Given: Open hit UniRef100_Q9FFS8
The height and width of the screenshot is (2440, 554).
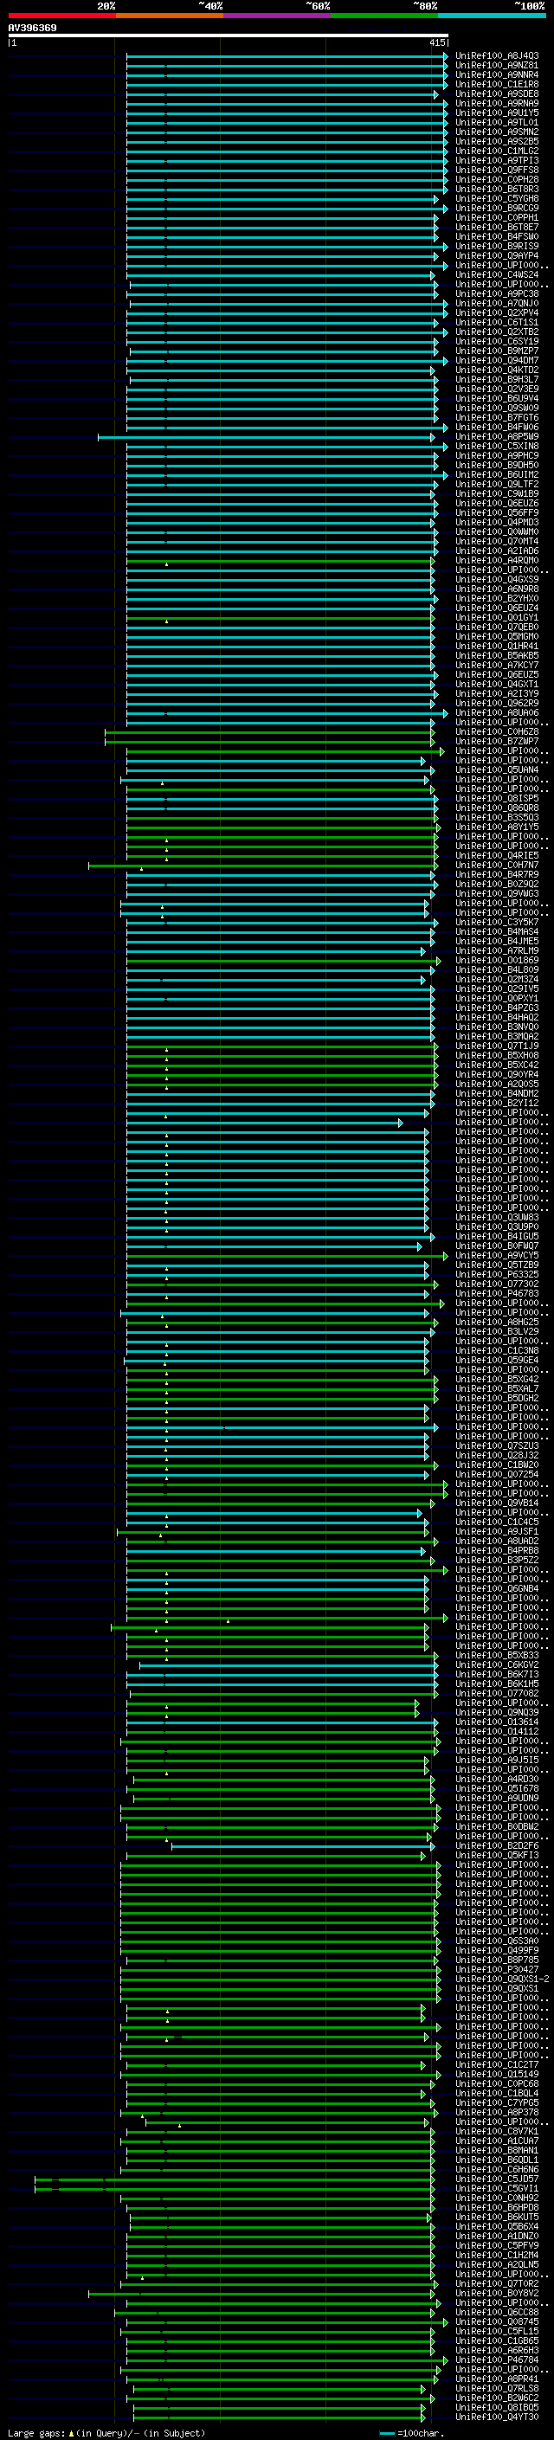Looking at the screenshot, I should pyautogui.click(x=497, y=171).
